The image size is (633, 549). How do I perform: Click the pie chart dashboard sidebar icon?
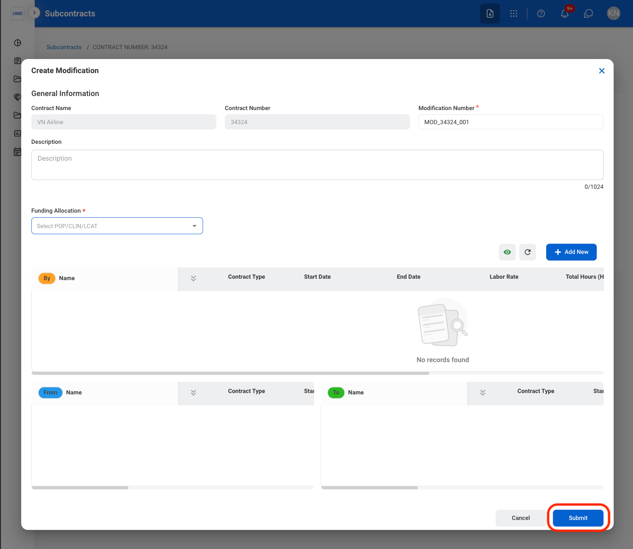(17, 43)
